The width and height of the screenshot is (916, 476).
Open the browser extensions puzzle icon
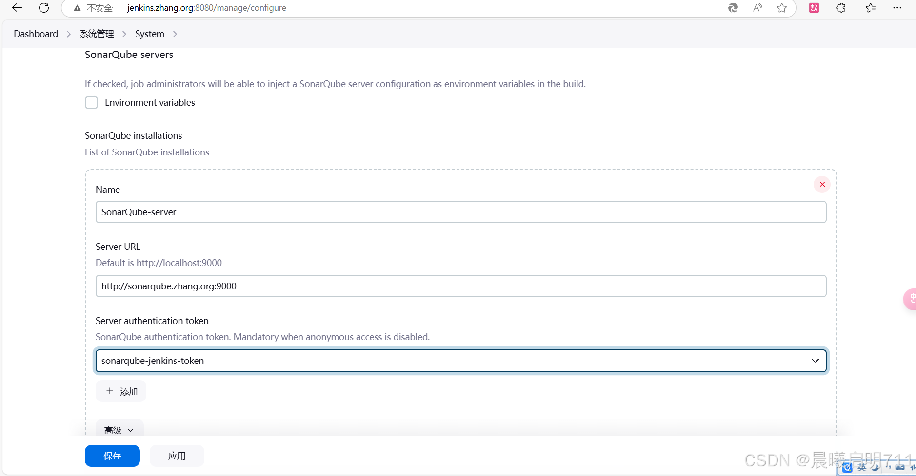tap(841, 8)
